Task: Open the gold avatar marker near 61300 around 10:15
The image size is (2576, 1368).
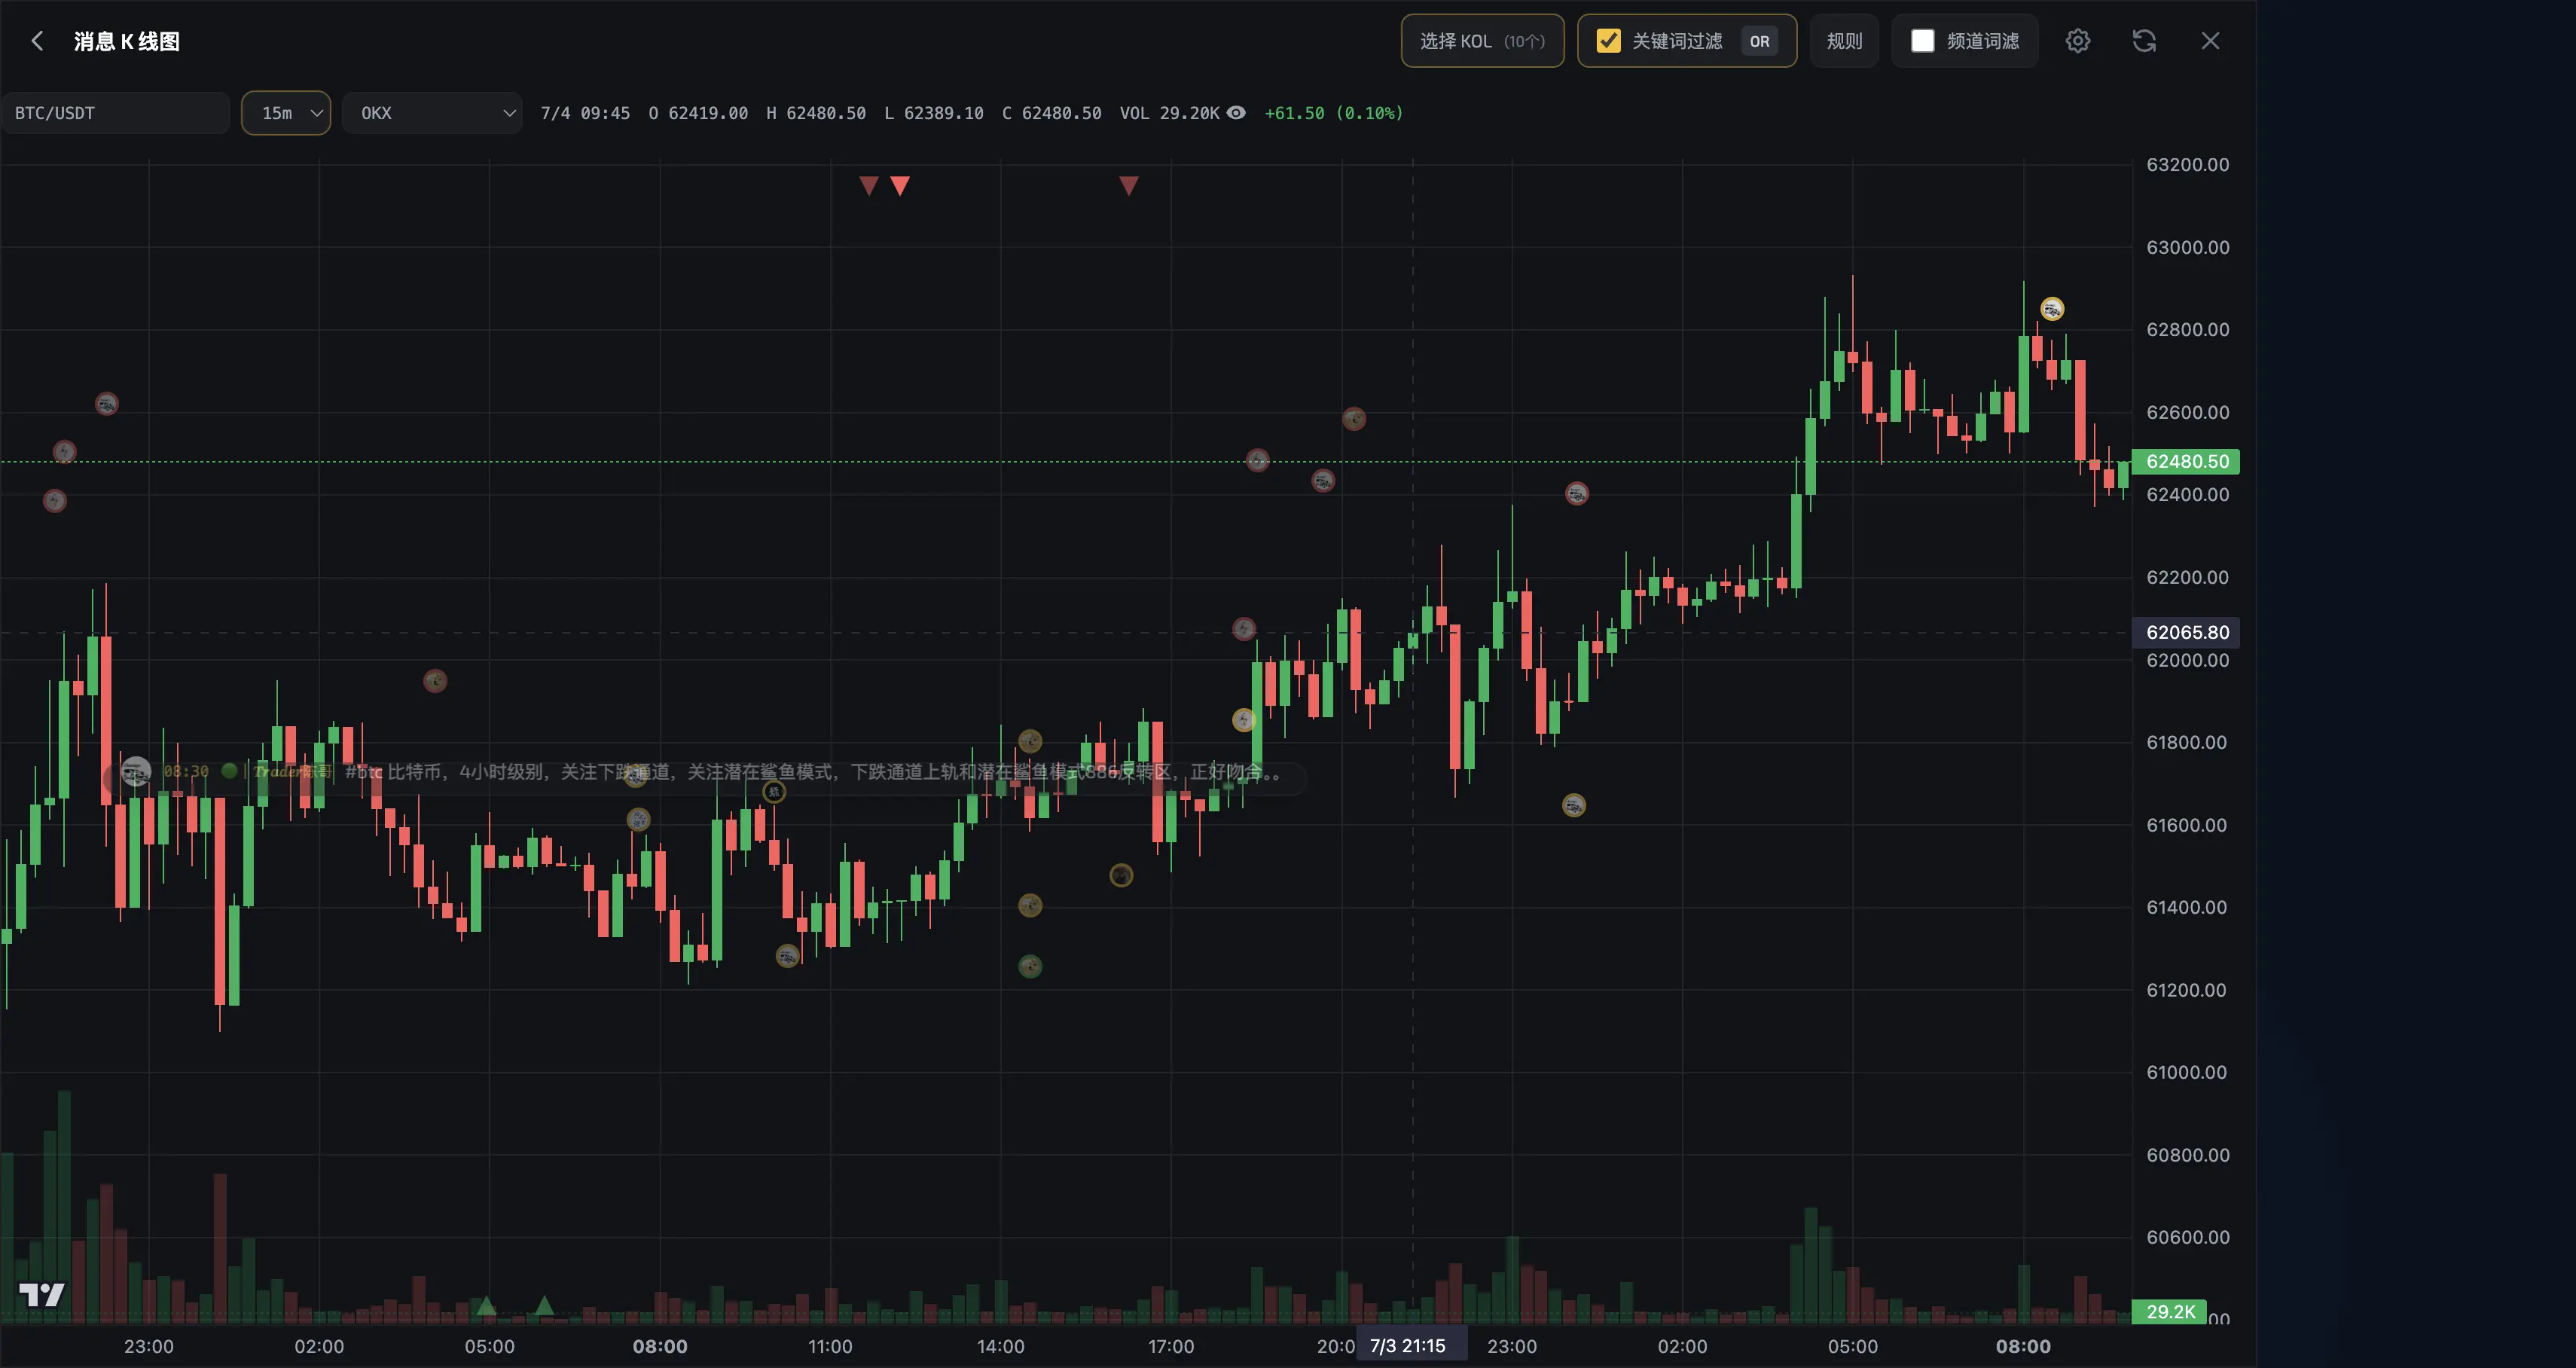Action: 788,956
